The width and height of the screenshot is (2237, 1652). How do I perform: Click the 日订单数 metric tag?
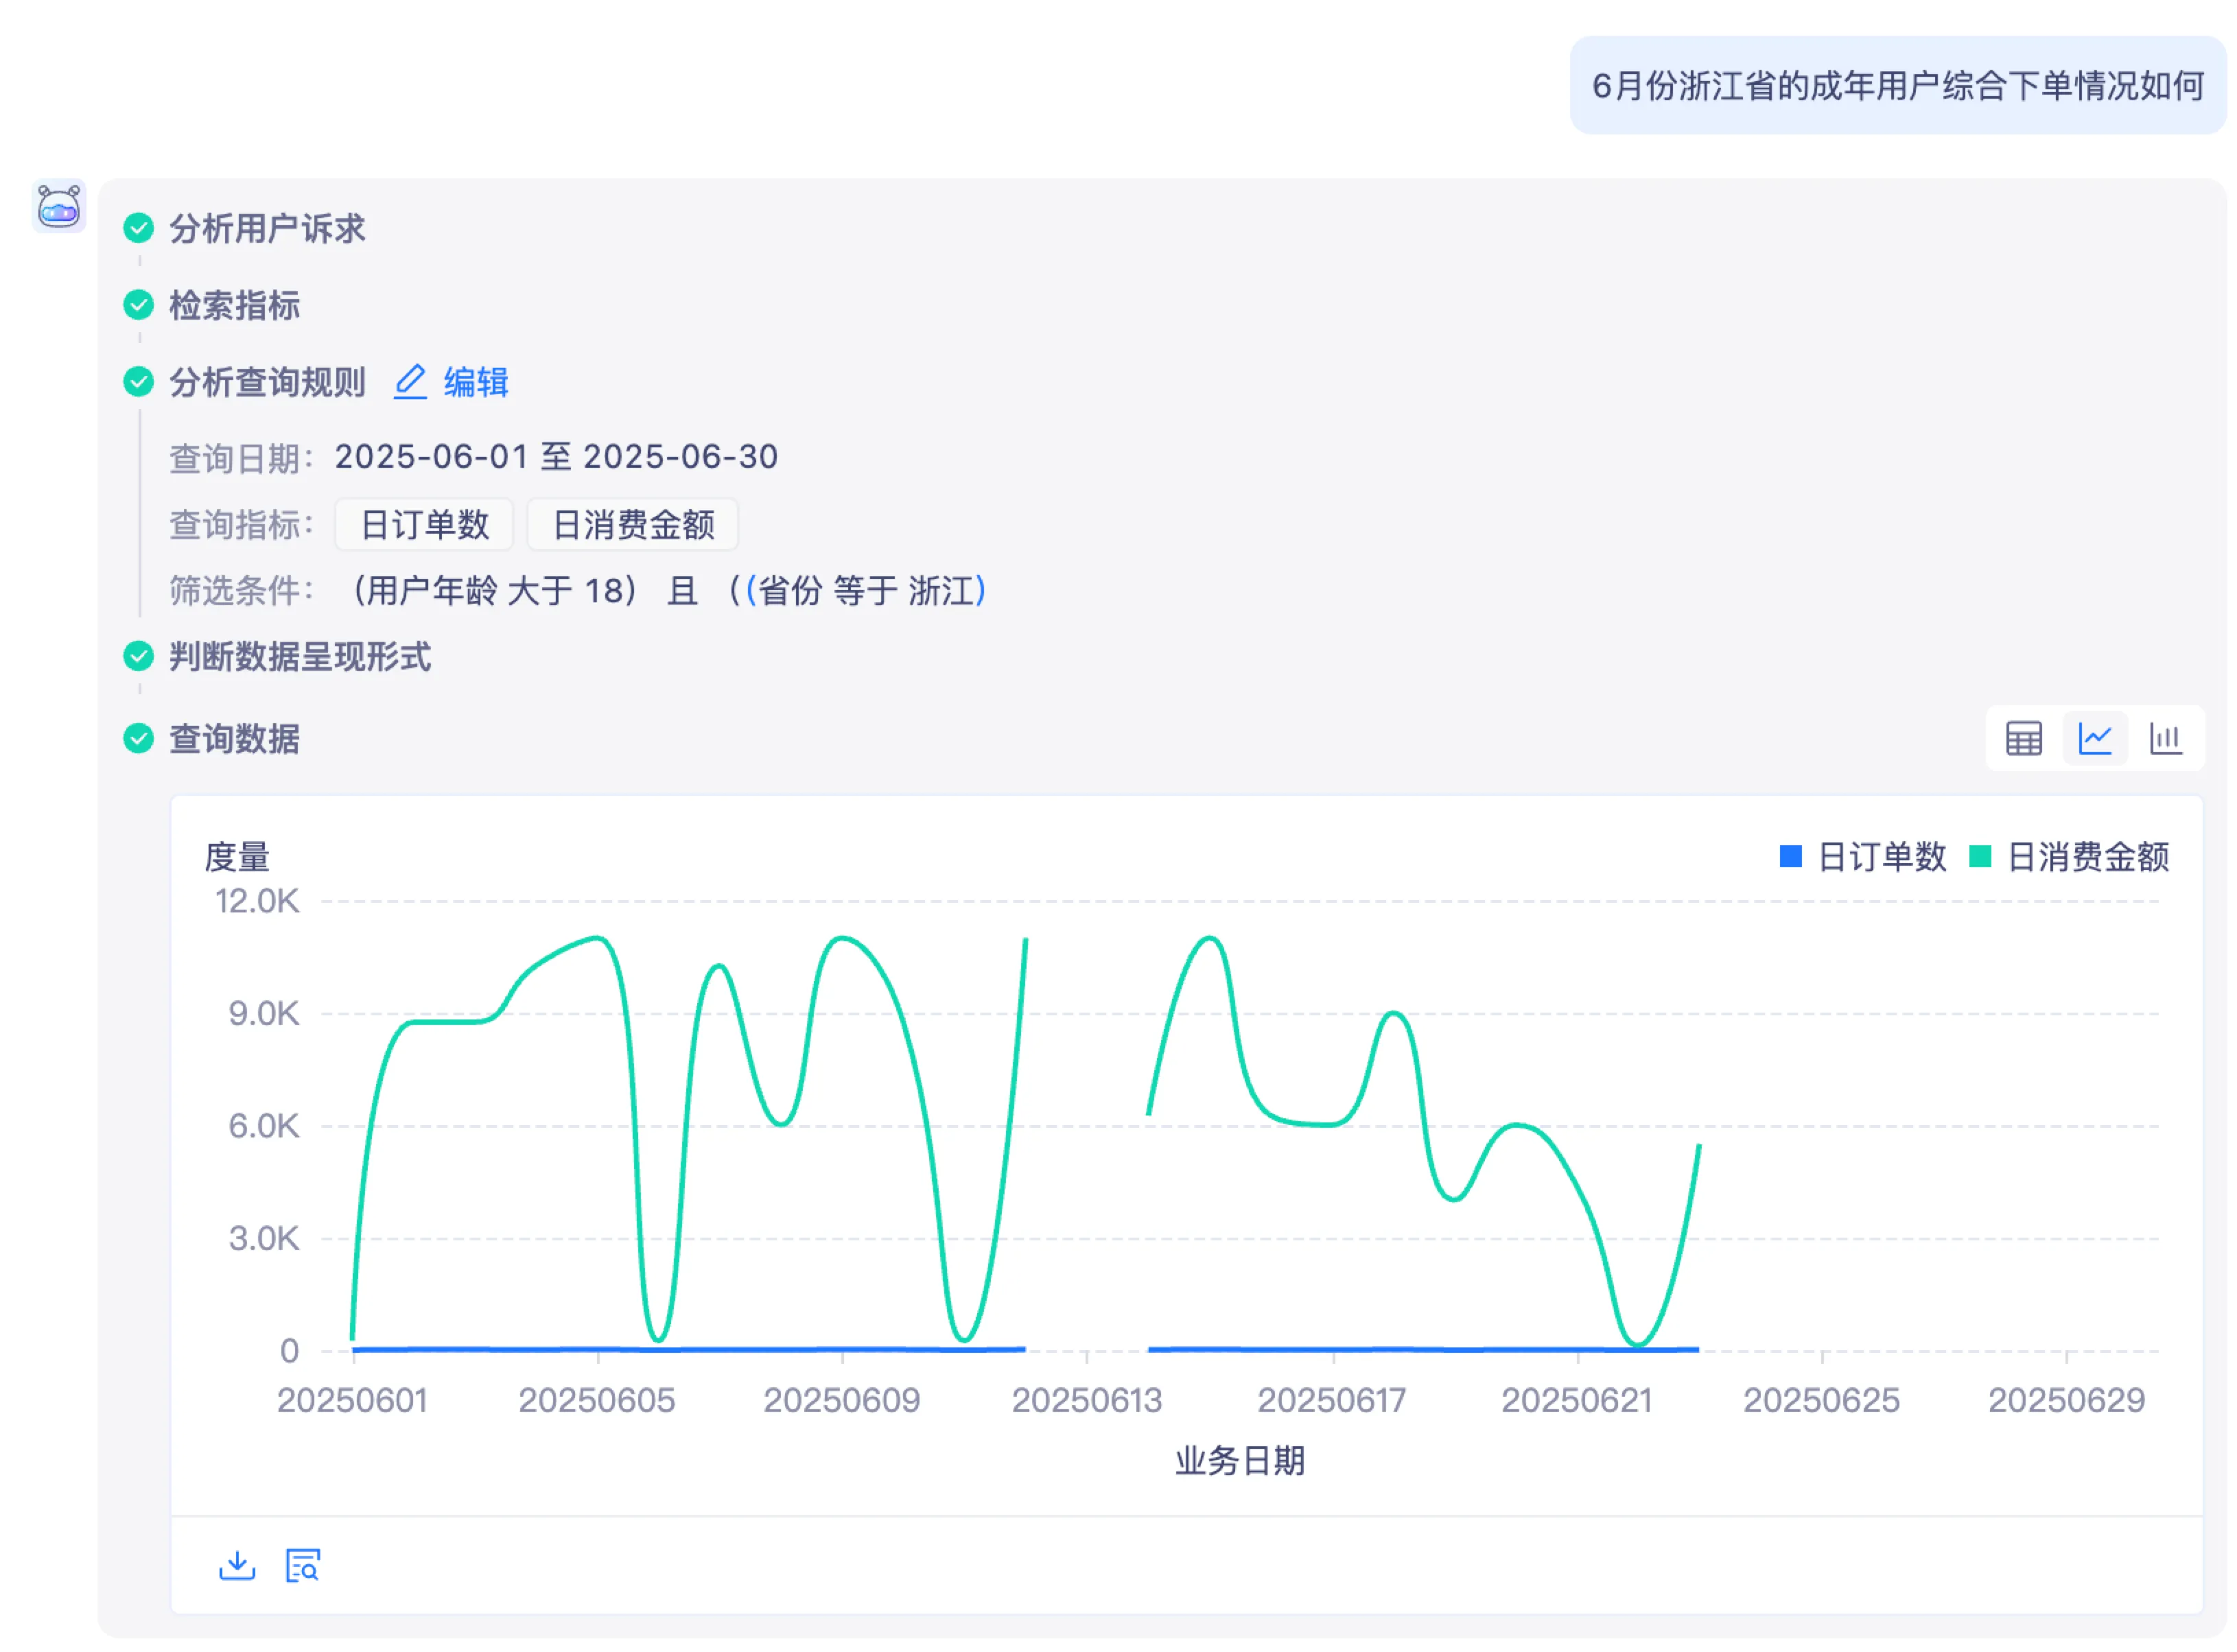(x=424, y=525)
